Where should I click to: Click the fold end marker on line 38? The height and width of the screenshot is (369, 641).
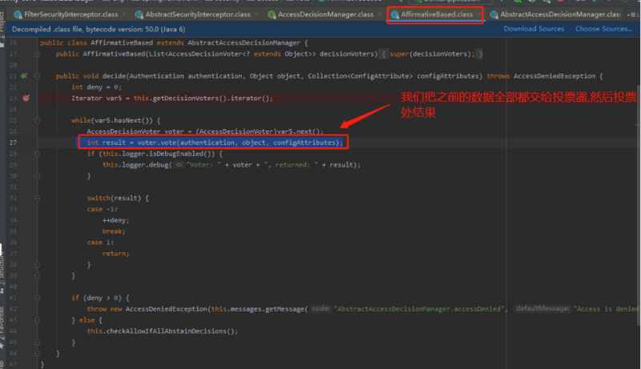(37, 264)
